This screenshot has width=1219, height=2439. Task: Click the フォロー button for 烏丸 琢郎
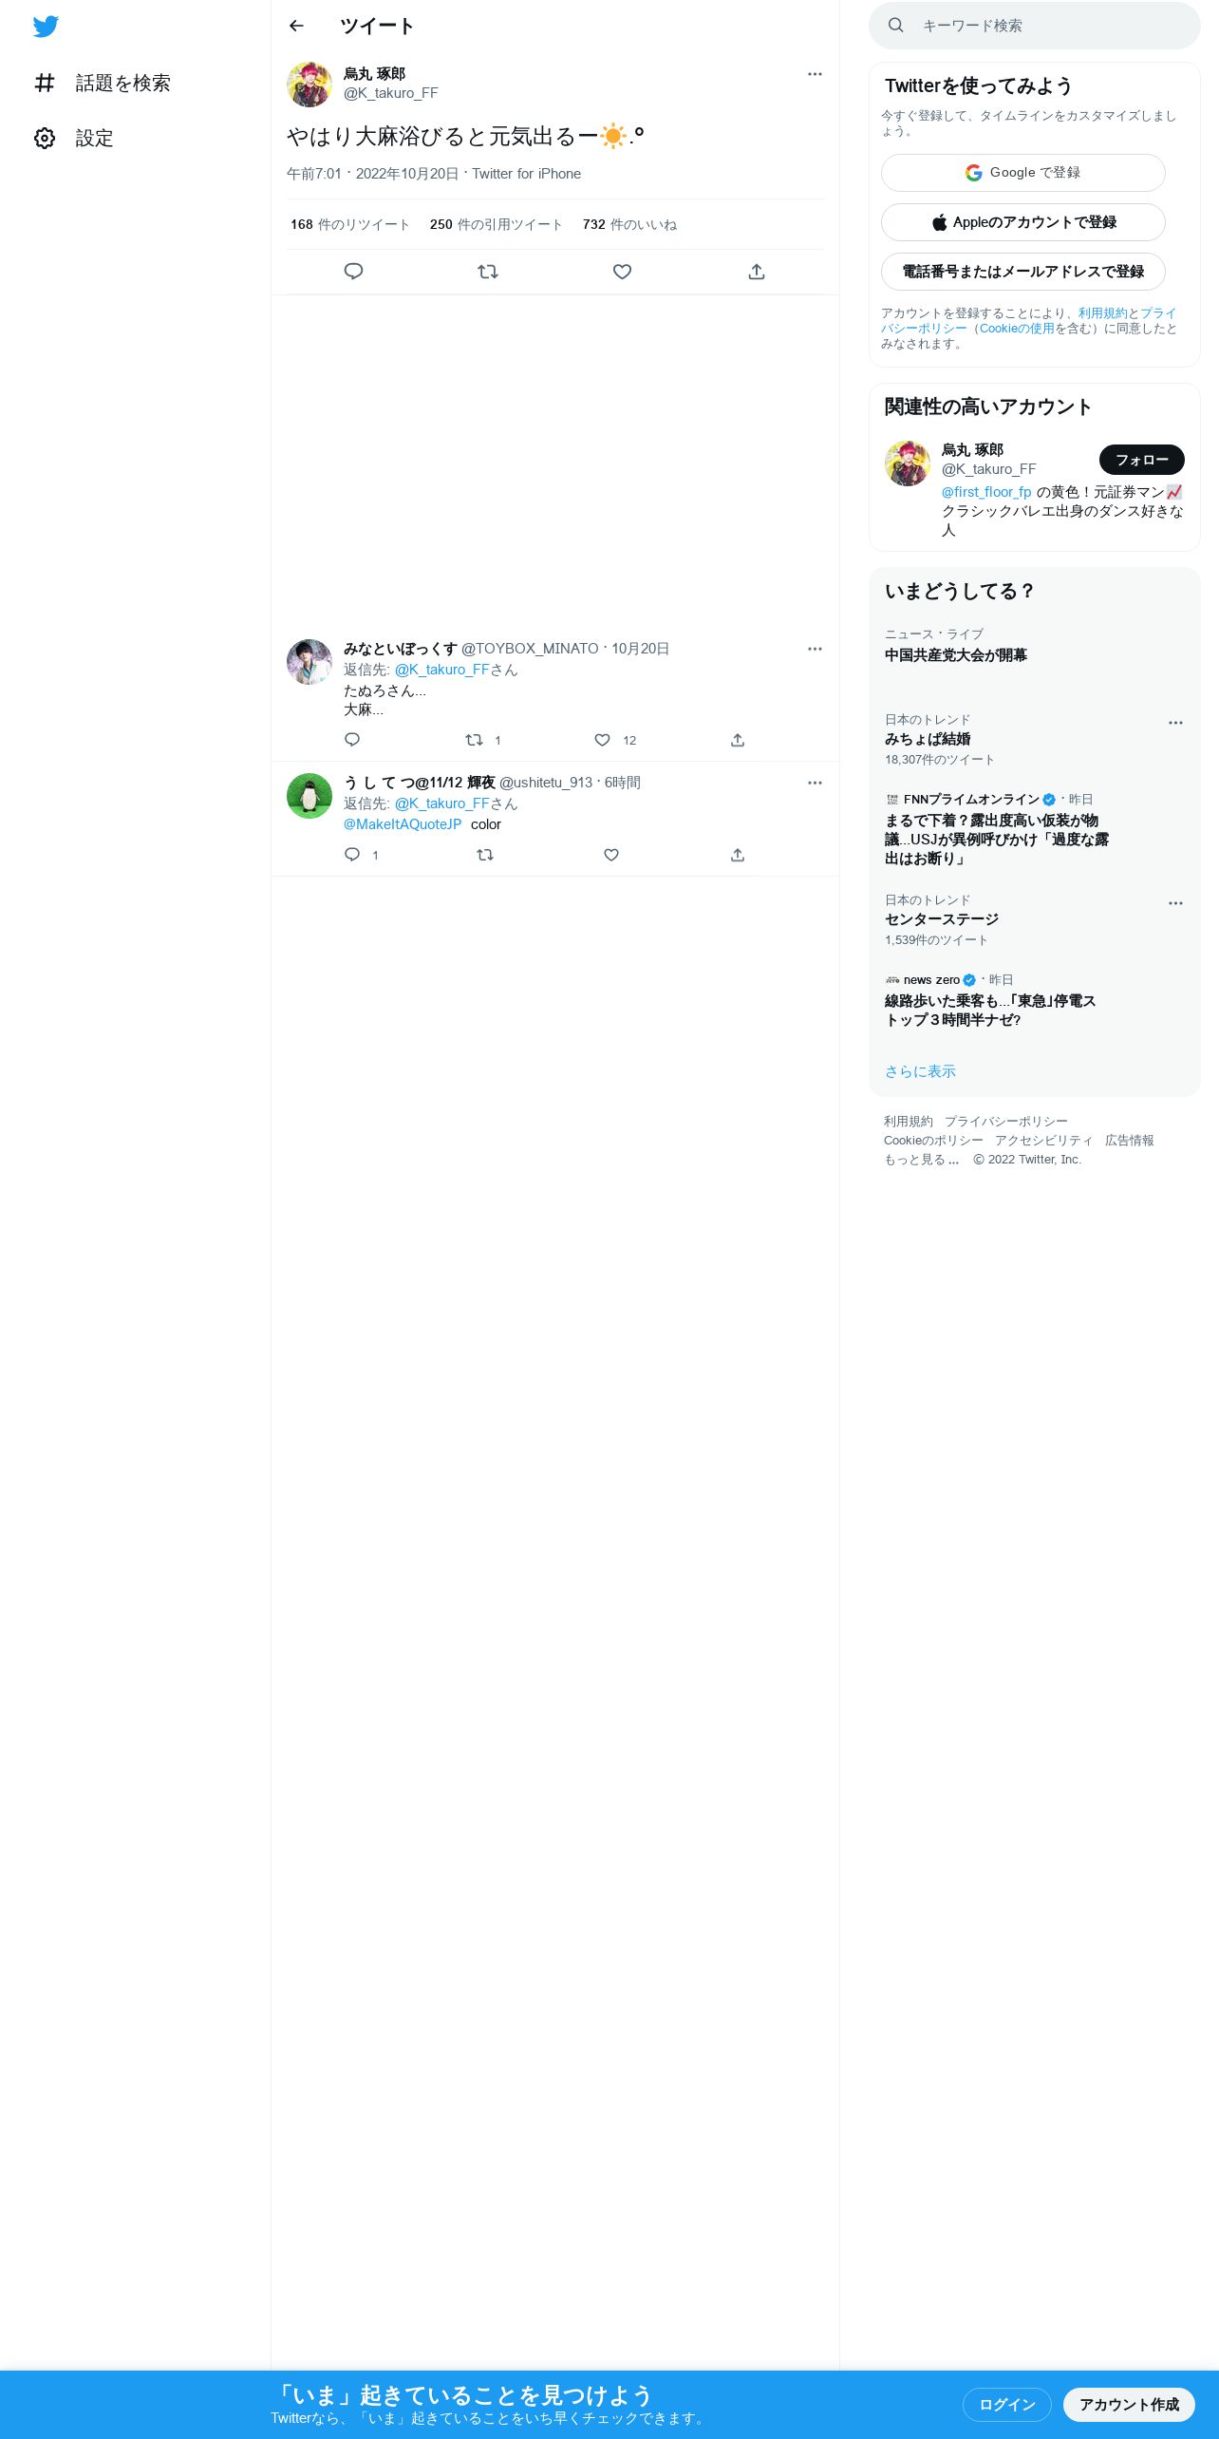point(1141,460)
